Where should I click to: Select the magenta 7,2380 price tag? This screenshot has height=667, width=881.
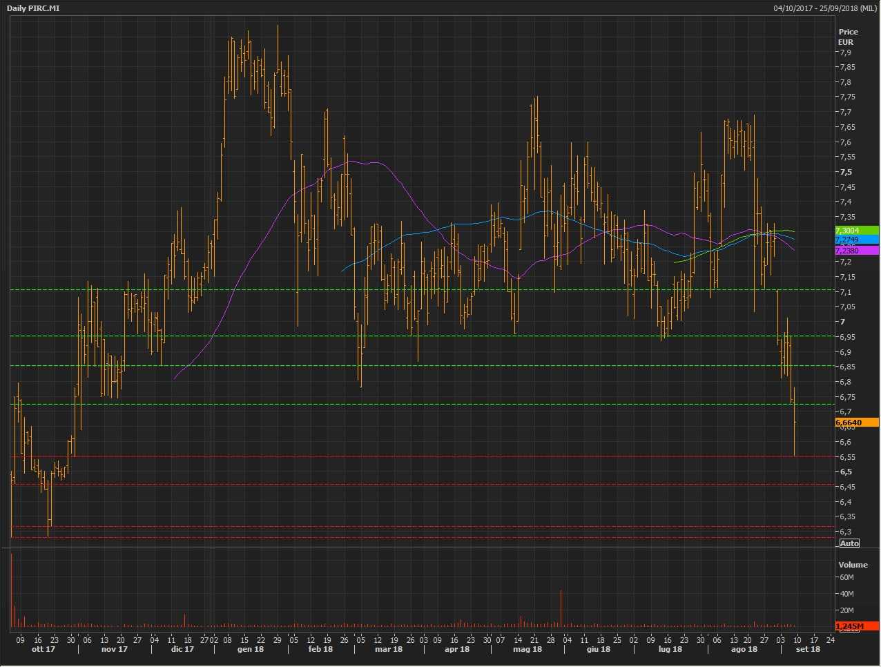coord(856,251)
